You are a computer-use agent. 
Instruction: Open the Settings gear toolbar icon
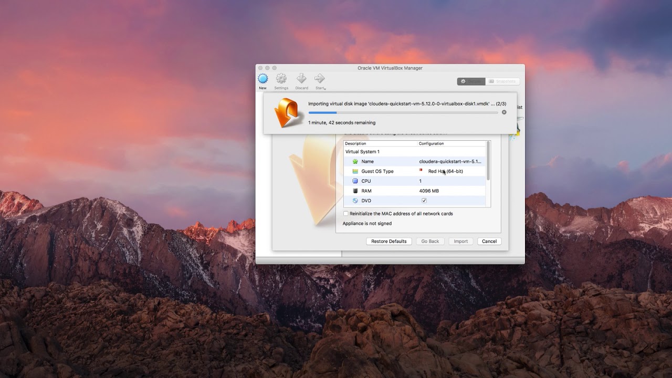point(281,79)
